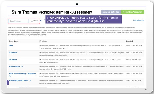Focus the Search items field
This screenshot has width=154, height=94.
pos(19,21)
